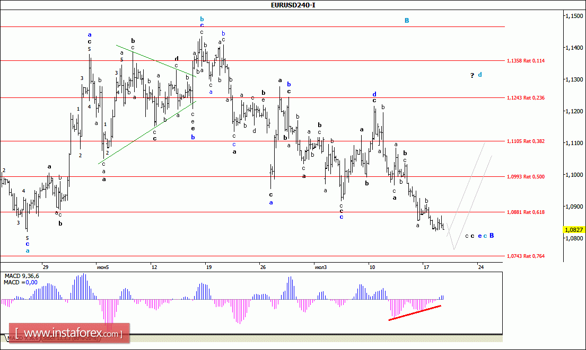The width and height of the screenshot is (586, 350).
Task: Select the 1,1500 price axis tick
Action: coord(573,16)
